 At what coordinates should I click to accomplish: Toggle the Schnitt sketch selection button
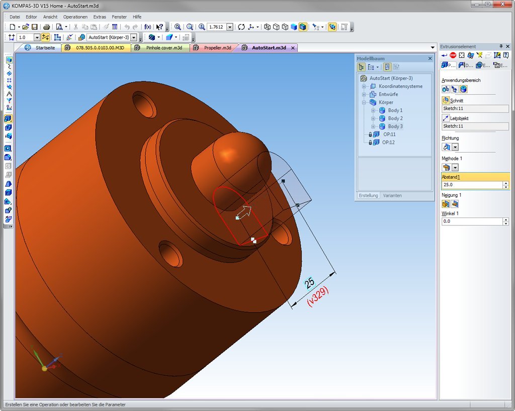pyautogui.click(x=446, y=100)
